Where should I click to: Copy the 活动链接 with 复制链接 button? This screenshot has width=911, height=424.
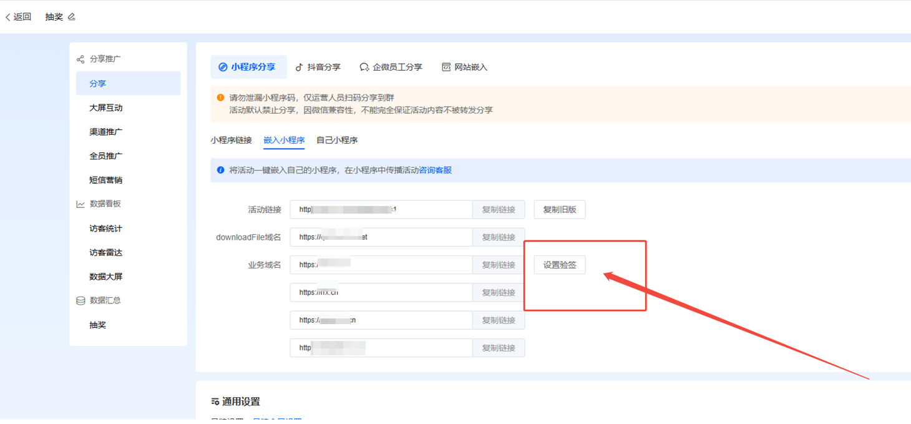point(498,210)
